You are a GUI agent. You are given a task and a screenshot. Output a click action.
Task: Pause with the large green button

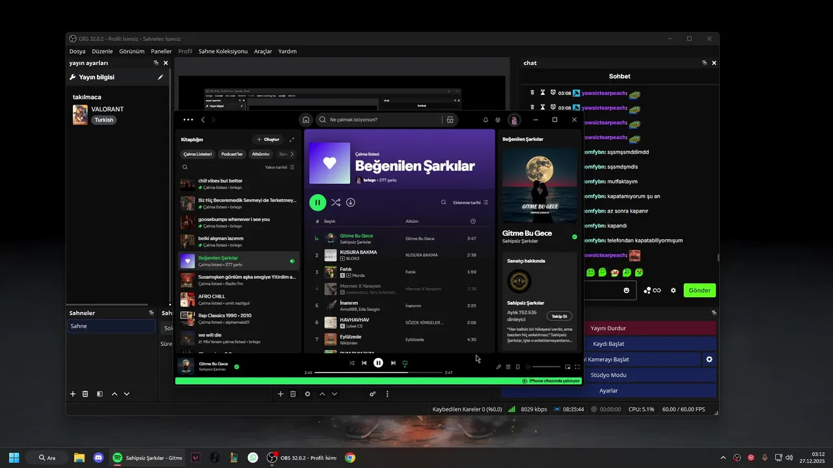tap(318, 203)
